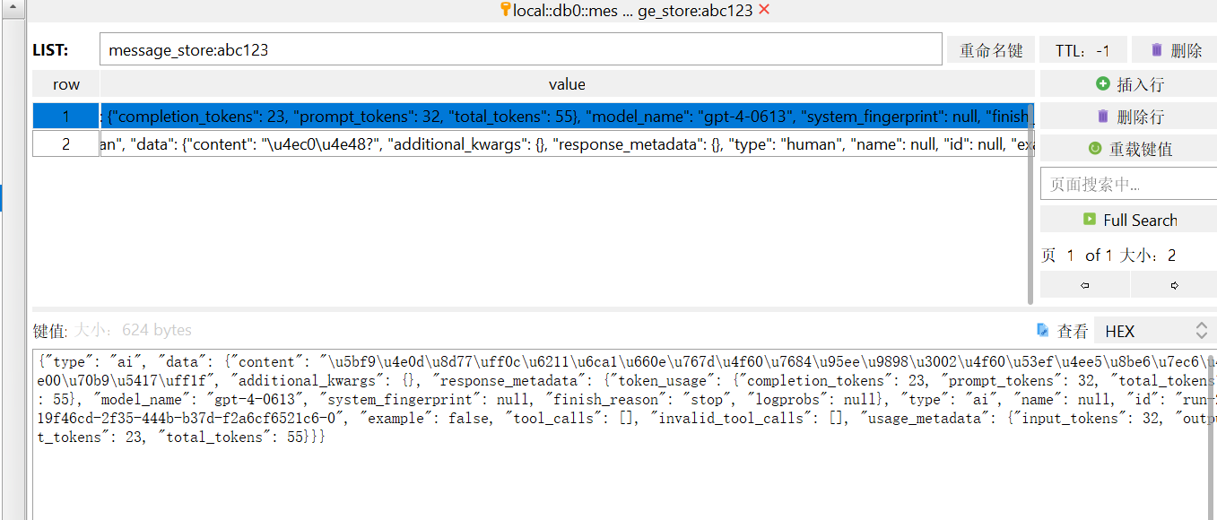The image size is (1217, 520).
Task: Remove the row with 删除行
Action: pyautogui.click(x=1128, y=117)
